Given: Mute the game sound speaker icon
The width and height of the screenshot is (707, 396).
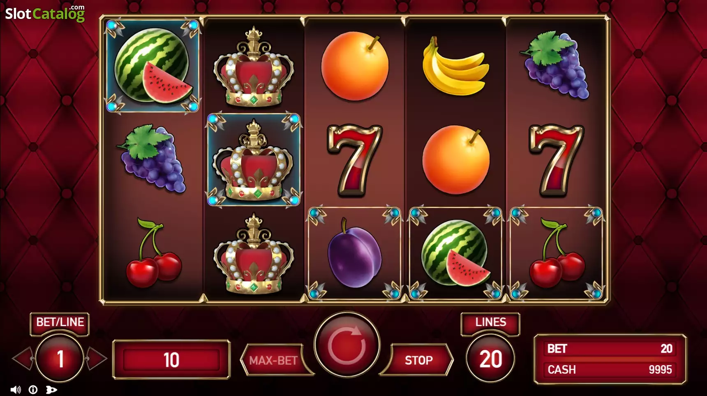Looking at the screenshot, I should click(x=16, y=389).
